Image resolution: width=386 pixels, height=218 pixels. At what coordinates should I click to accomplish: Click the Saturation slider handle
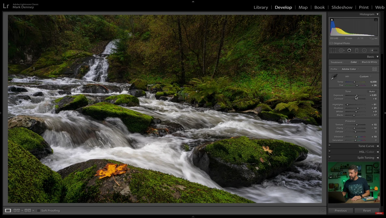click(355, 140)
